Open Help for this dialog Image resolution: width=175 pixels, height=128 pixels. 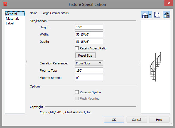(x=159, y=120)
